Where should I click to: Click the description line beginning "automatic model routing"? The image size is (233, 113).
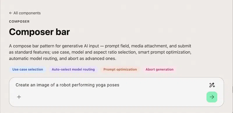point(63,59)
